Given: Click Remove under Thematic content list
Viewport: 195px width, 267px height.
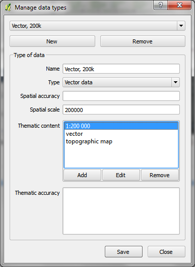Looking at the screenshot, I should (x=160, y=175).
